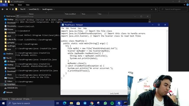189x106 pixels.
Task: Go back in File Explorer
Action: click(3, 9)
